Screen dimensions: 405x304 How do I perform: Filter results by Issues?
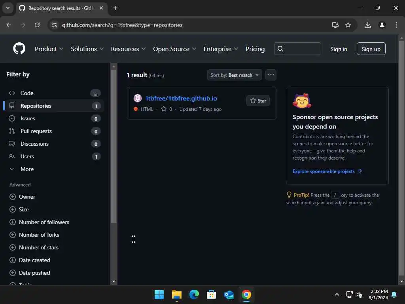point(54,118)
